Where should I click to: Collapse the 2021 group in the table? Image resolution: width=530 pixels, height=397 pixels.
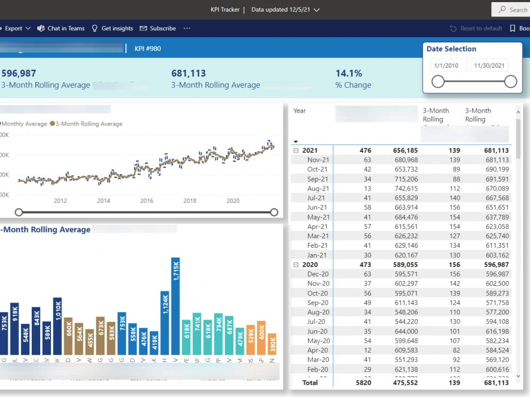(296, 150)
